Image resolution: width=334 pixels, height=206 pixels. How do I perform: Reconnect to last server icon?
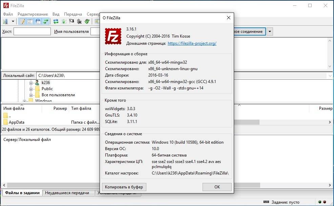coord(87,21)
